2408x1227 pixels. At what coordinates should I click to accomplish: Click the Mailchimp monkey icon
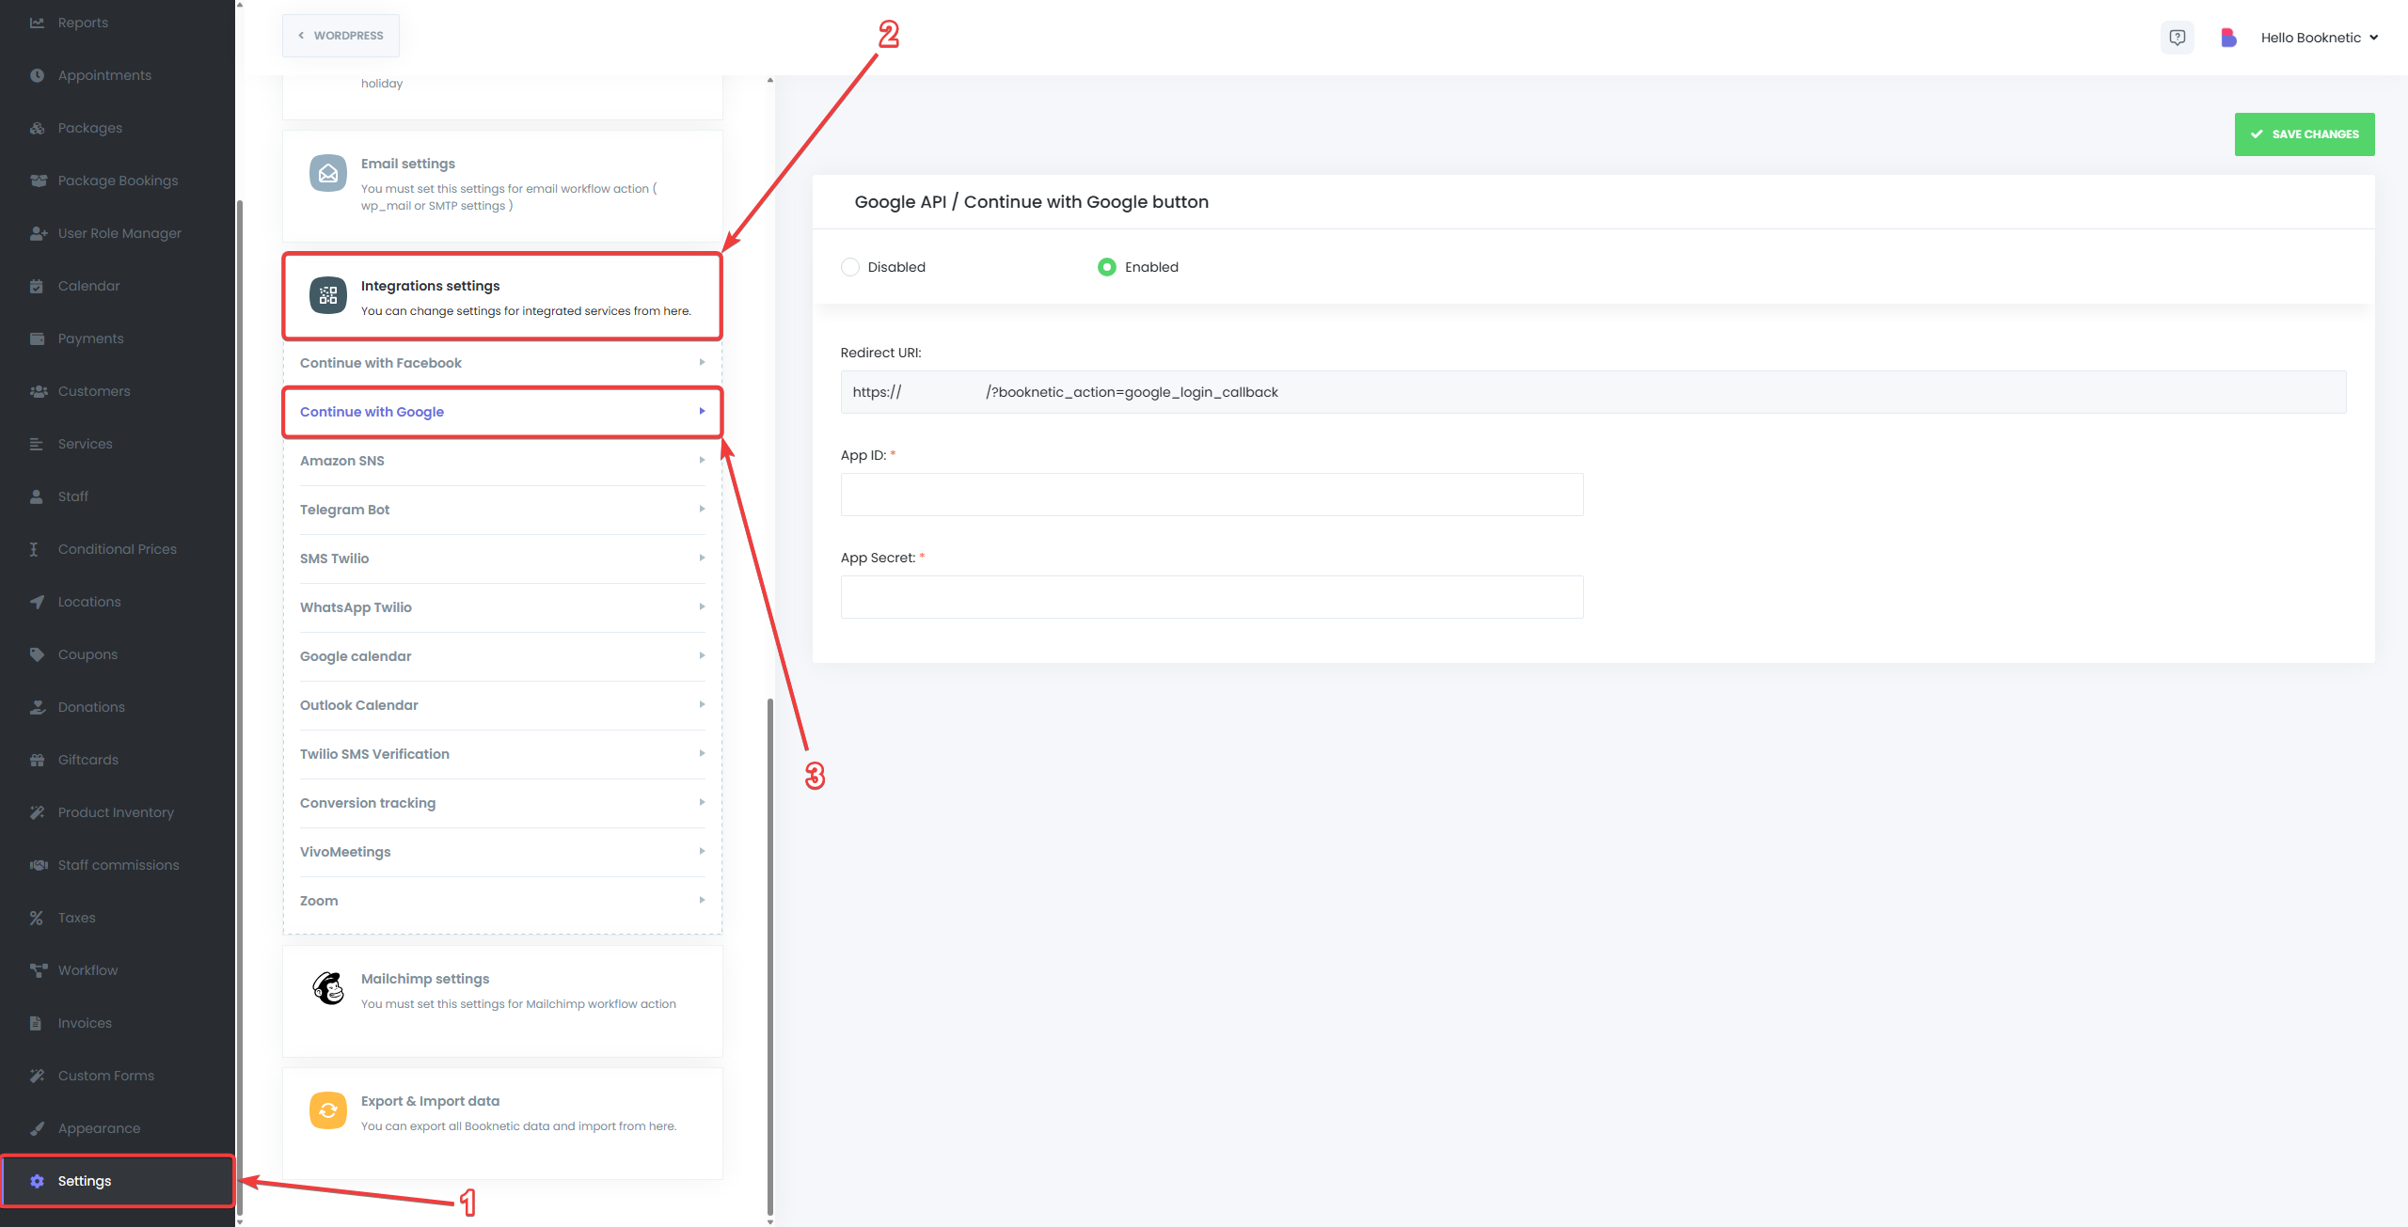(x=328, y=988)
